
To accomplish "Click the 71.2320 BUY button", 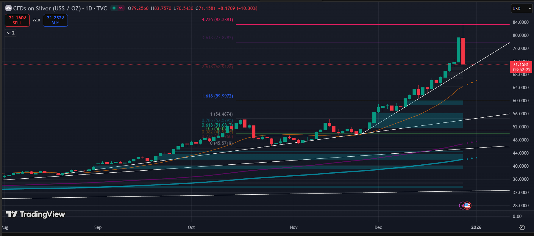I will [x=55, y=20].
